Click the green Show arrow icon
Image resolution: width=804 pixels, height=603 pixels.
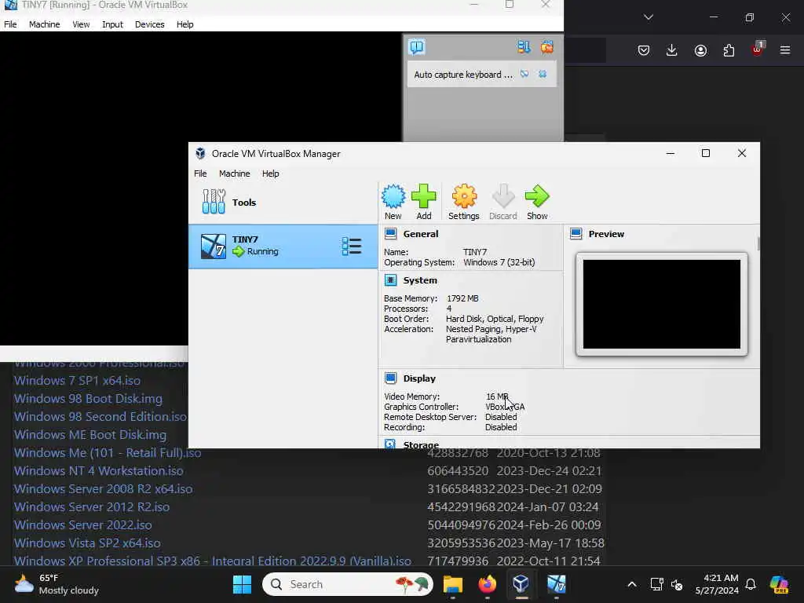coord(537,202)
